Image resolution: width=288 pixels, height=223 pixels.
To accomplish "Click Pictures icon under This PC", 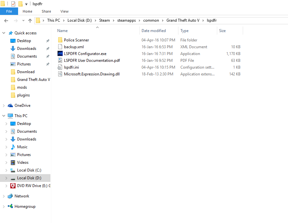I will pyautogui.click(x=13, y=155).
